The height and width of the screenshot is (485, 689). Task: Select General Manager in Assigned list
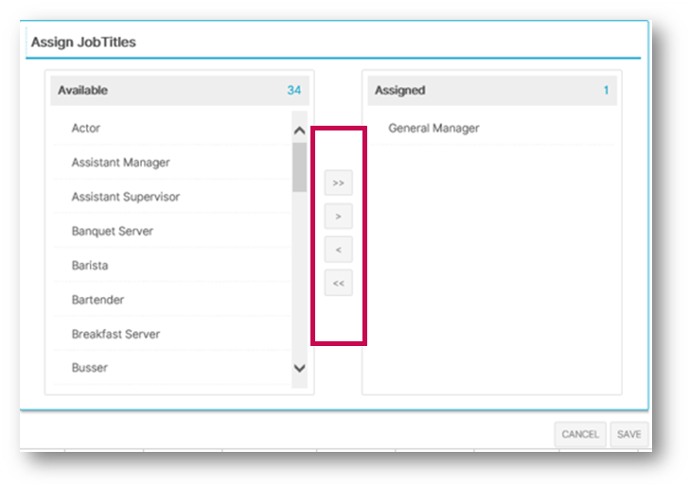(x=492, y=128)
